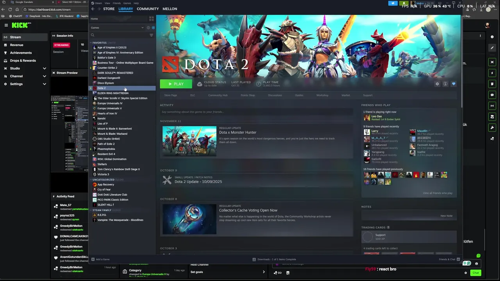The height and width of the screenshot is (281, 500).
Task: Expand Studio section in Kick sidebar
Action: coord(44,68)
